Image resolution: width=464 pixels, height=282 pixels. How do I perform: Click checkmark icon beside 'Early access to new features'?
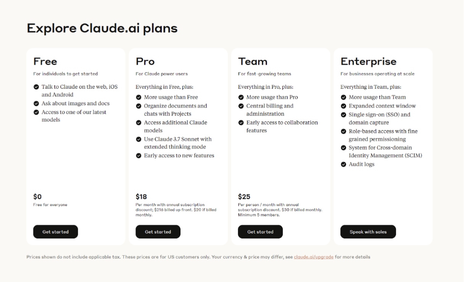(x=139, y=156)
